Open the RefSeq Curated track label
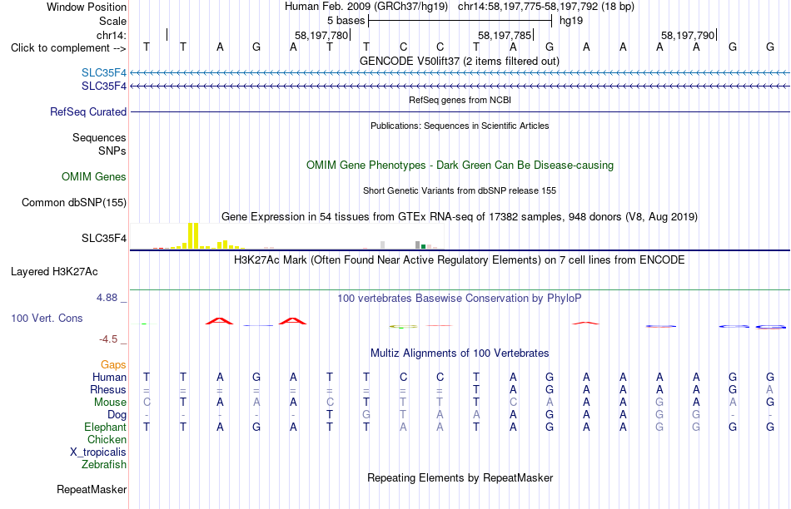791x509 pixels. pyautogui.click(x=88, y=112)
